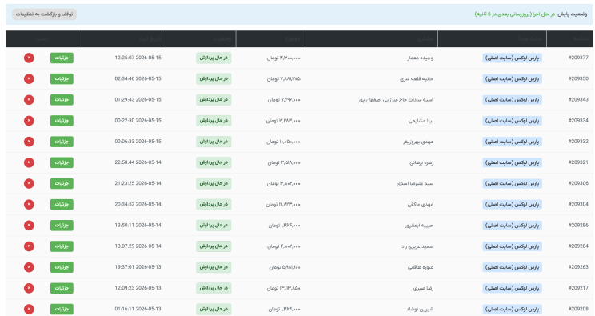Click the red X icon on row #209286

coord(29,226)
